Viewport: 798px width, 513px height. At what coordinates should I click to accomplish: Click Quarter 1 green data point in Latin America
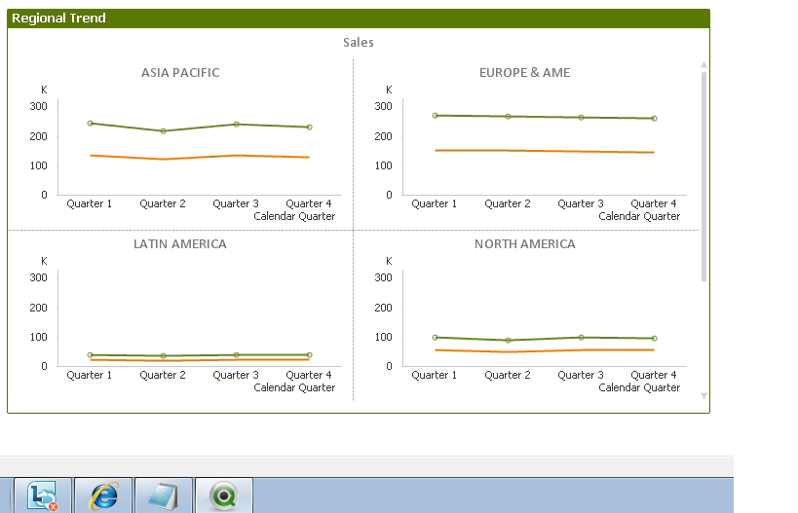point(90,355)
